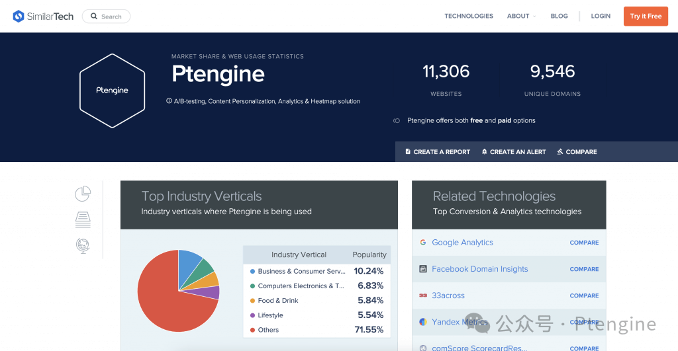Click the 33across logo icon
This screenshot has width=678, height=351.
click(x=422, y=295)
